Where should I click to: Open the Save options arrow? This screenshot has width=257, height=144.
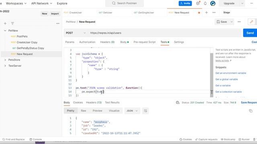[232, 22]
